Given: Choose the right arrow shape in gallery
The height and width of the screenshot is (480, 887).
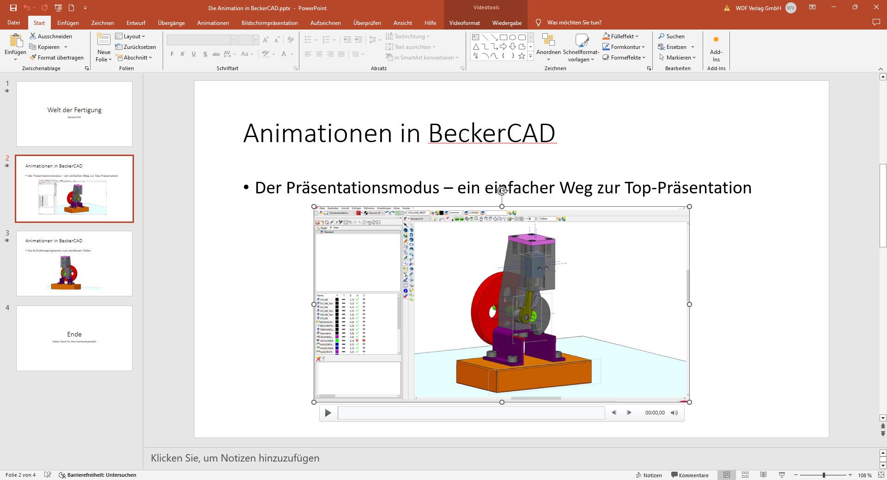Looking at the screenshot, I should [x=503, y=47].
